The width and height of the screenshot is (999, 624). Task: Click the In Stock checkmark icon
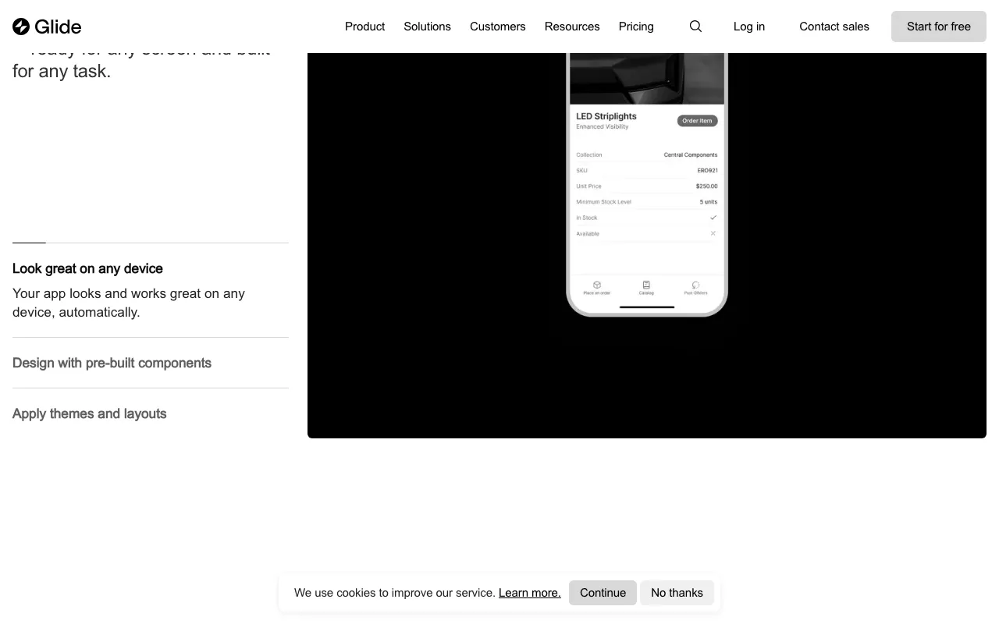pos(713,218)
